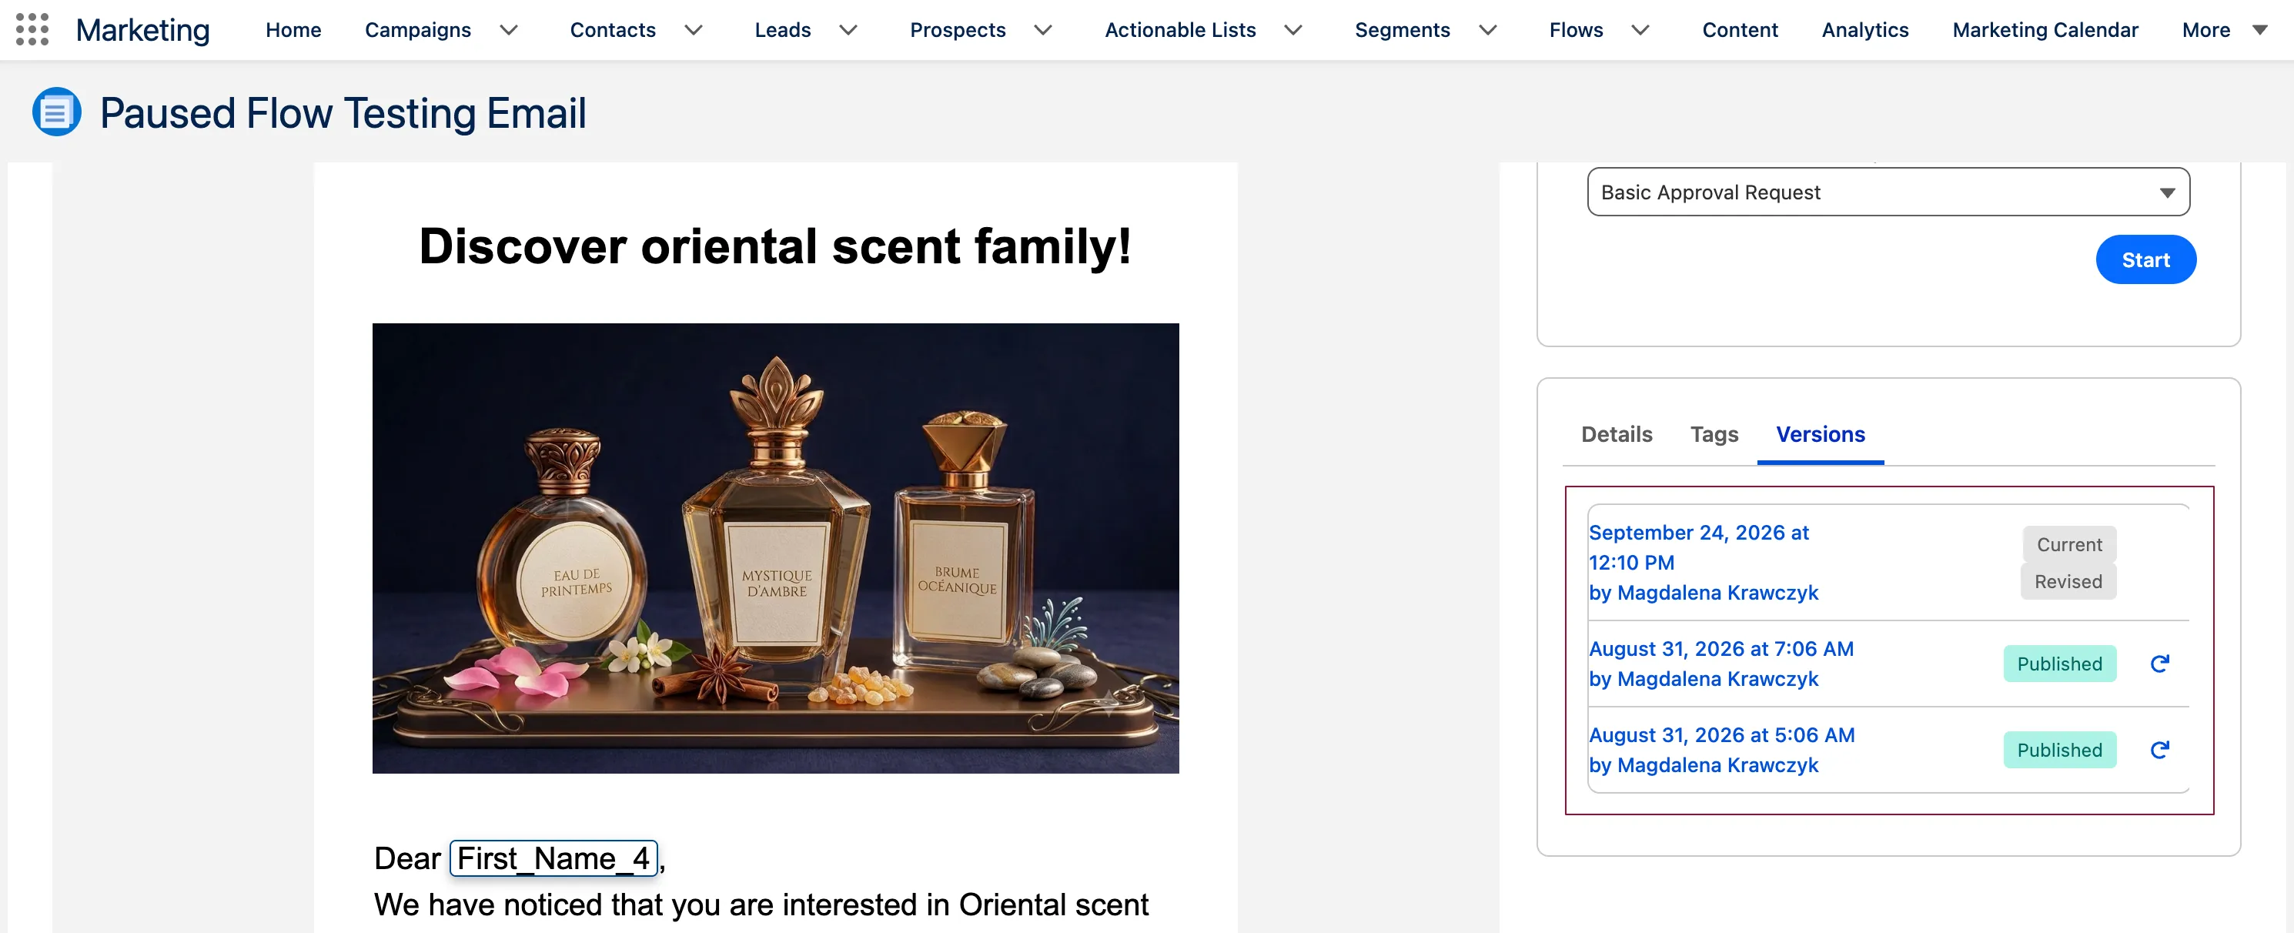Open the Campaigns nav item
Screen dimensions: 2294x933
click(418, 30)
